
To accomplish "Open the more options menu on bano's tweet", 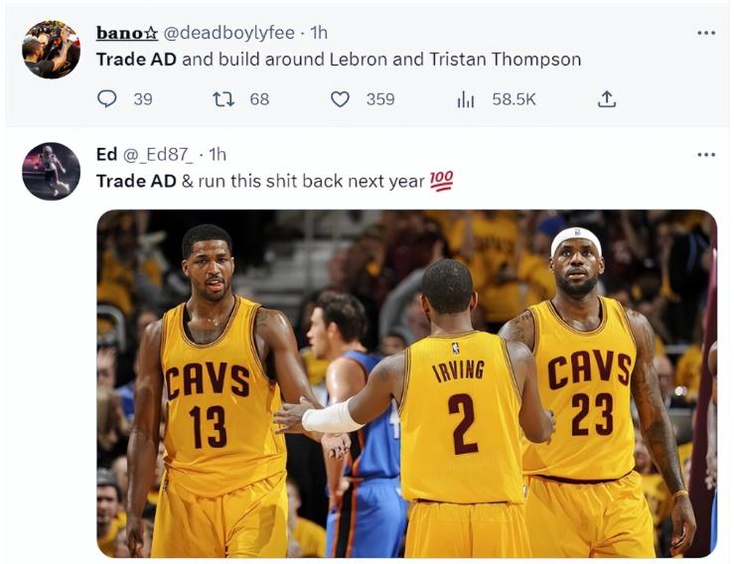I will 706,33.
